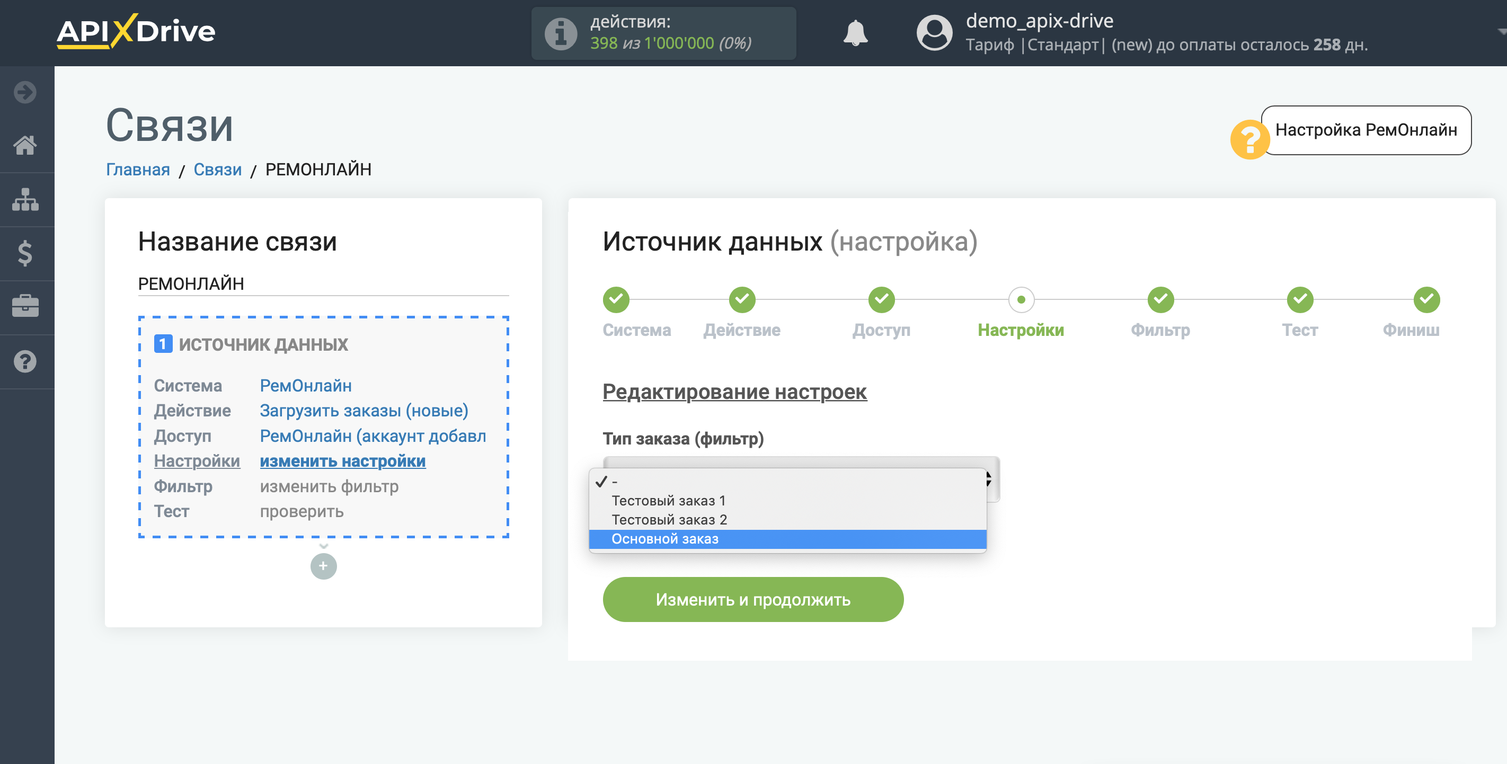1507x764 pixels.
Task: Click the Настройки tab label
Action: coord(1021,330)
